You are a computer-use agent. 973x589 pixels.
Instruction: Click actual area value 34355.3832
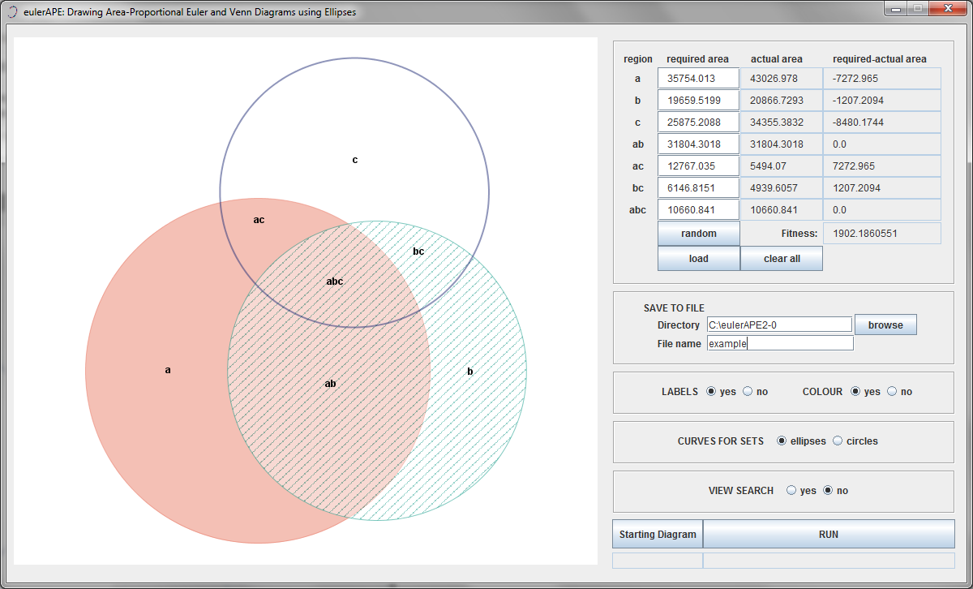(x=782, y=123)
